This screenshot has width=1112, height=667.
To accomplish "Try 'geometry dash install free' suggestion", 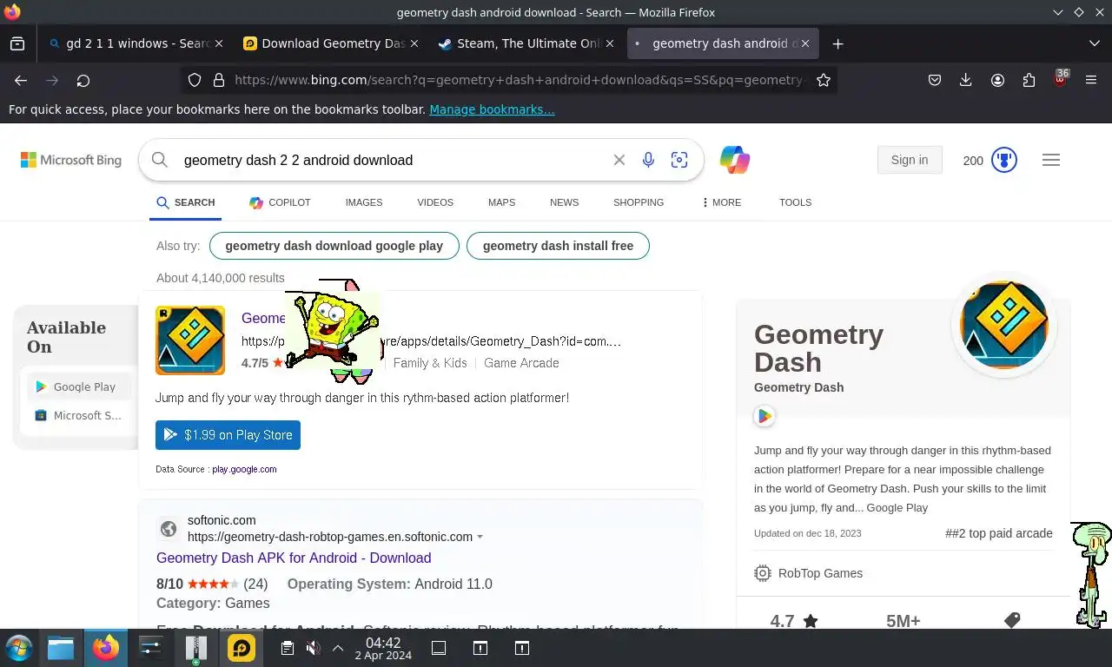I will click(558, 246).
